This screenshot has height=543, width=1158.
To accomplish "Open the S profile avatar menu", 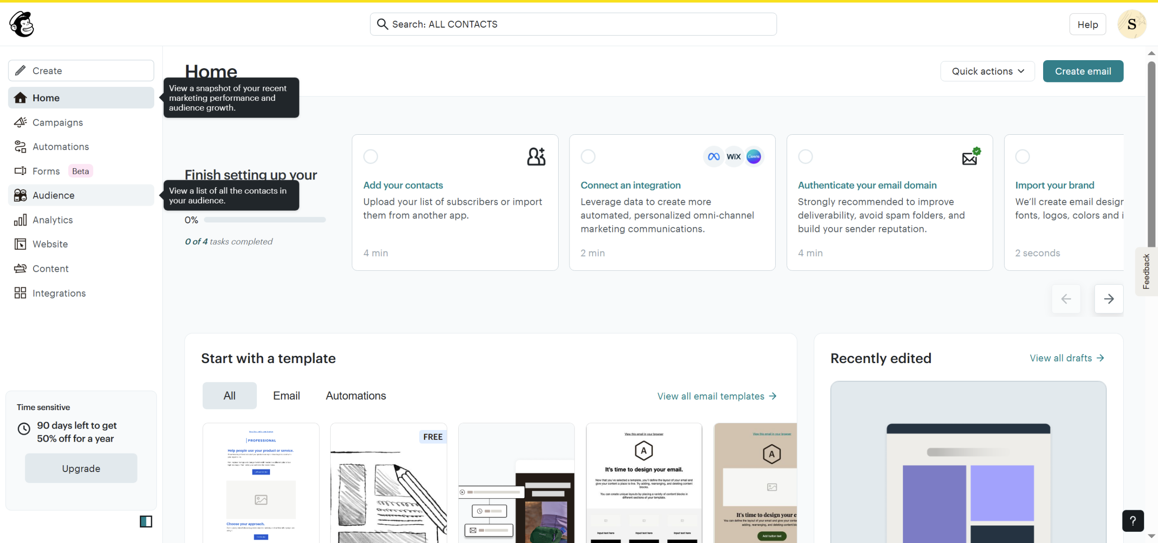I will pyautogui.click(x=1131, y=24).
